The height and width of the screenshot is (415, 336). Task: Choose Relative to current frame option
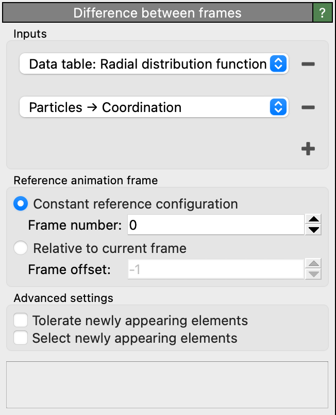pyautogui.click(x=21, y=248)
